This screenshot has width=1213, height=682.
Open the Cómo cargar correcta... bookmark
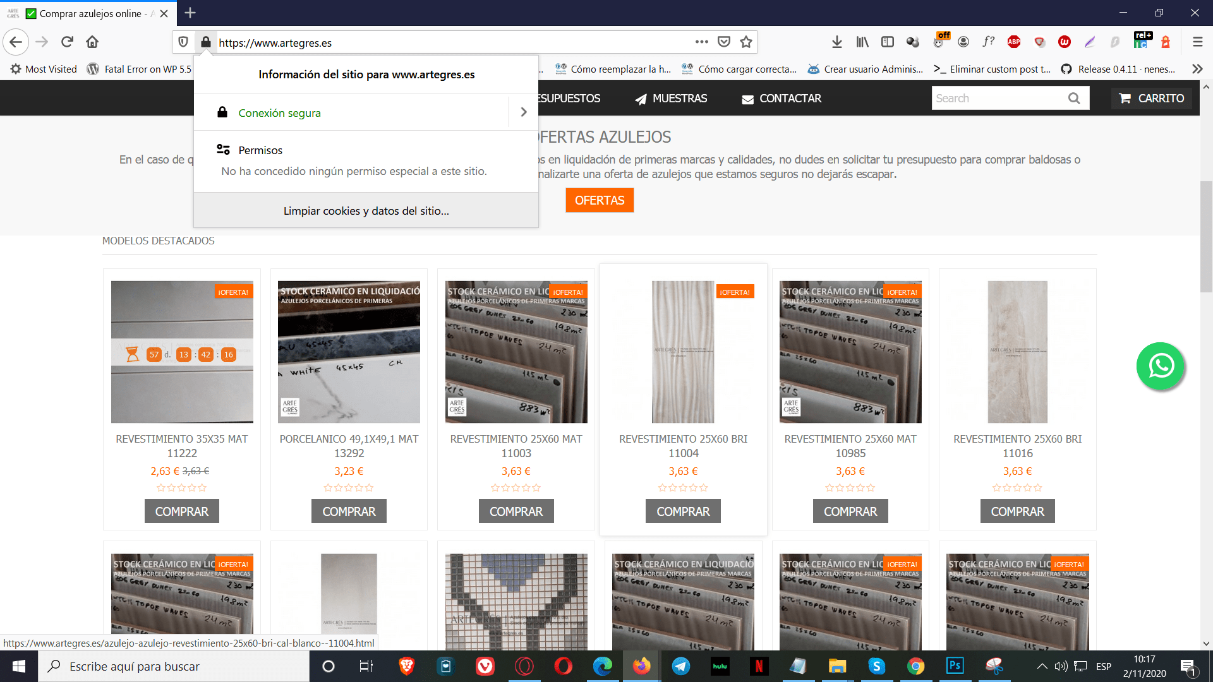click(739, 69)
